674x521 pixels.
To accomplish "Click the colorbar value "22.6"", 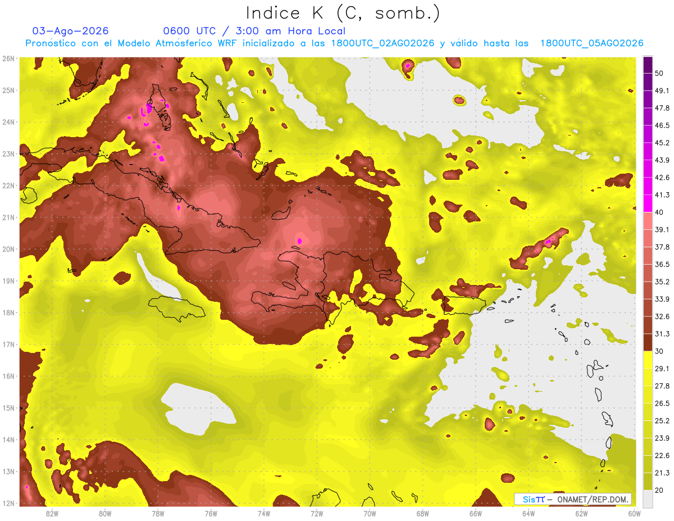I will click(662, 456).
